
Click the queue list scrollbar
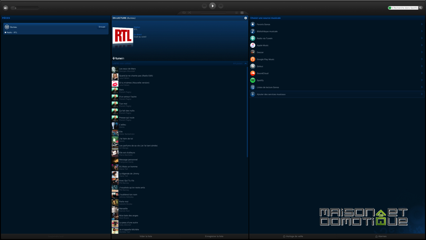[x=247, y=112]
